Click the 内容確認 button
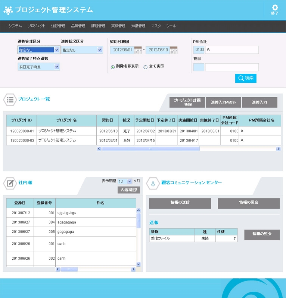 [x=129, y=190]
